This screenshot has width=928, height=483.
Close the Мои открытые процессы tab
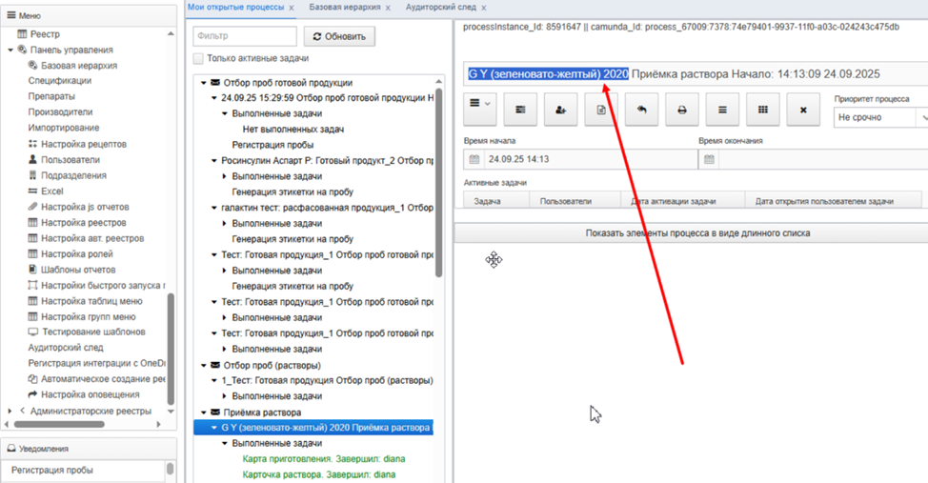click(x=292, y=9)
